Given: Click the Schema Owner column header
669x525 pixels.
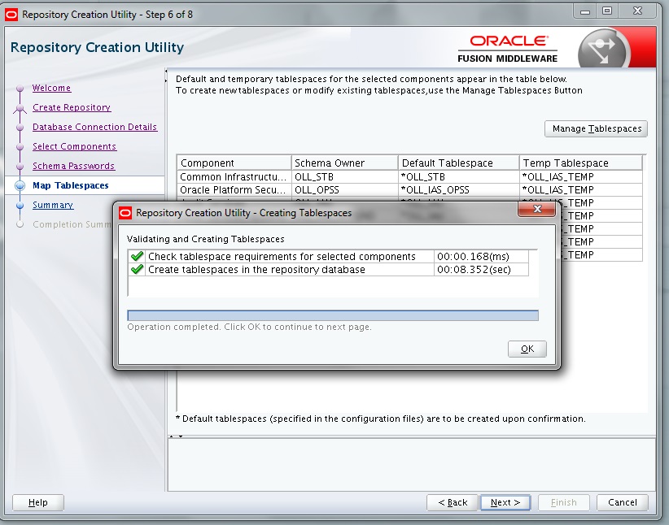Looking at the screenshot, I should [345, 163].
